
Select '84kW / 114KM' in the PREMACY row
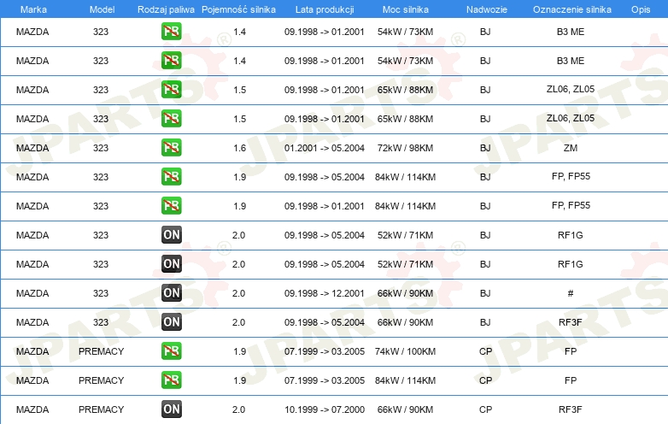pos(405,380)
